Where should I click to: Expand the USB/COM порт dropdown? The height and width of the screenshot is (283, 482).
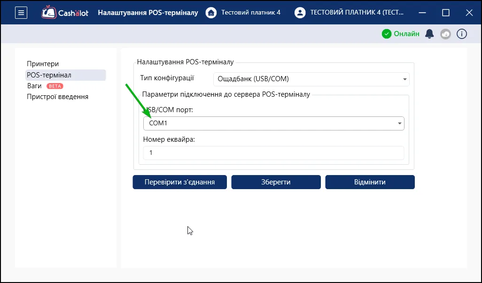273,123
